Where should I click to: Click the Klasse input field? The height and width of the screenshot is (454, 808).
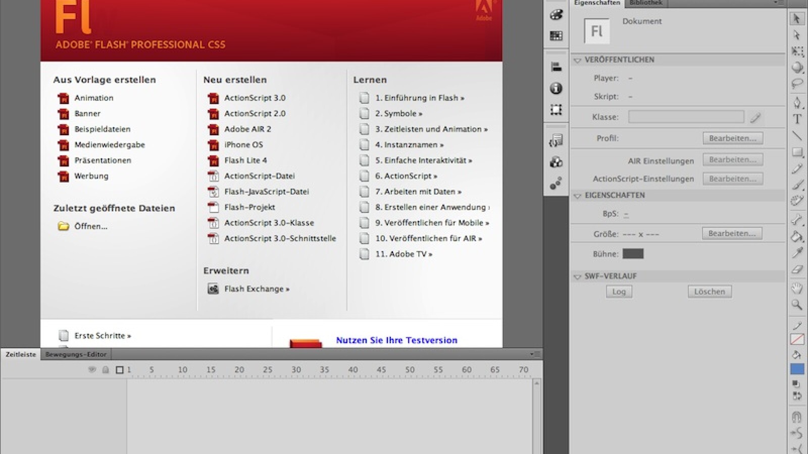tap(686, 117)
